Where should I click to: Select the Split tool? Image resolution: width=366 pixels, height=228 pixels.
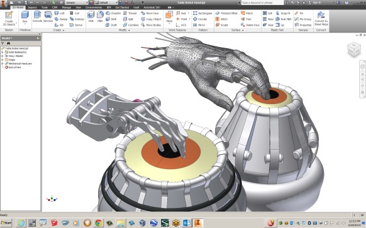[x=128, y=19]
